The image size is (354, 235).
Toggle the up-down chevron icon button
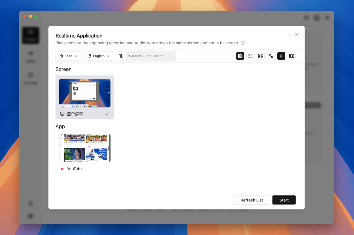(x=281, y=56)
